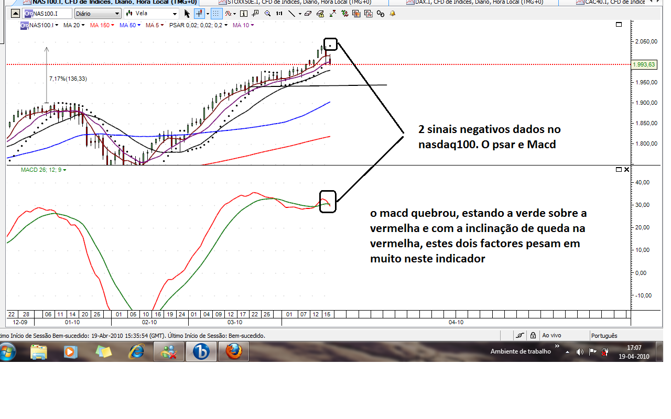Click the volume speaker tray icon
671x419 pixels.
581,352
